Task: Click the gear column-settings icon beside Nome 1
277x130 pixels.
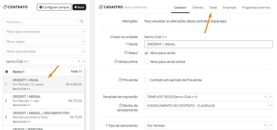Action: tap(7, 72)
